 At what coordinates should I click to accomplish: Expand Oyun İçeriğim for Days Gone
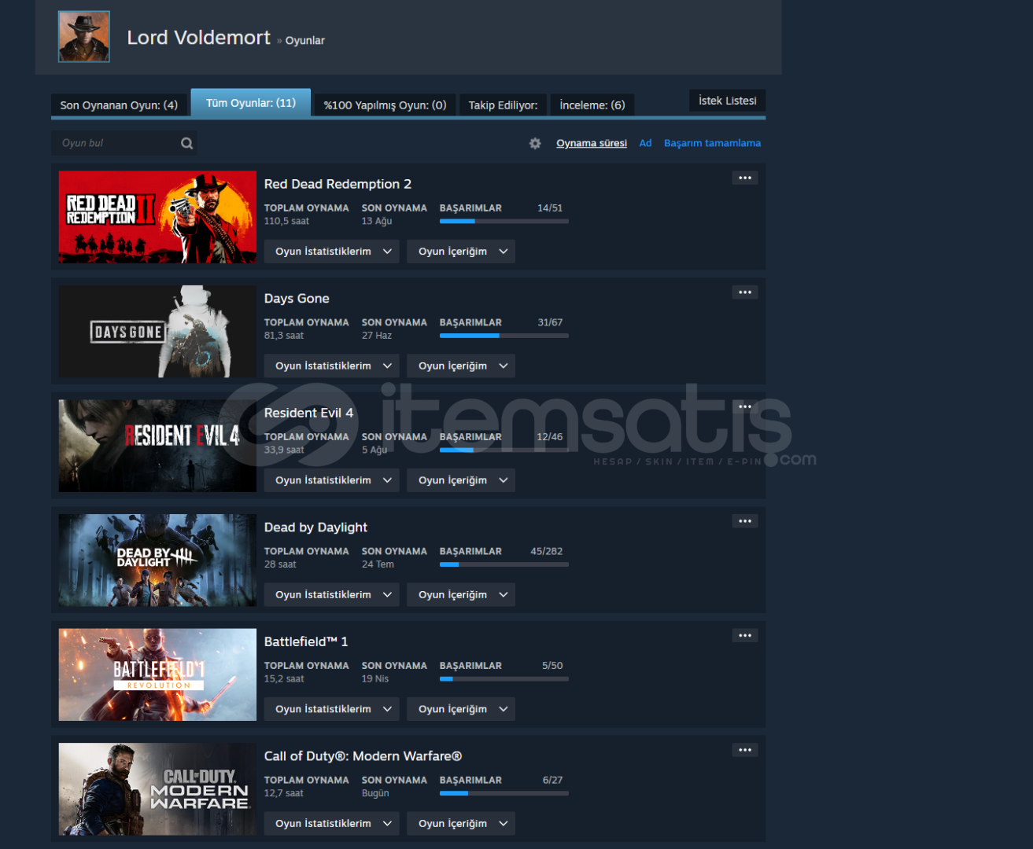point(461,366)
